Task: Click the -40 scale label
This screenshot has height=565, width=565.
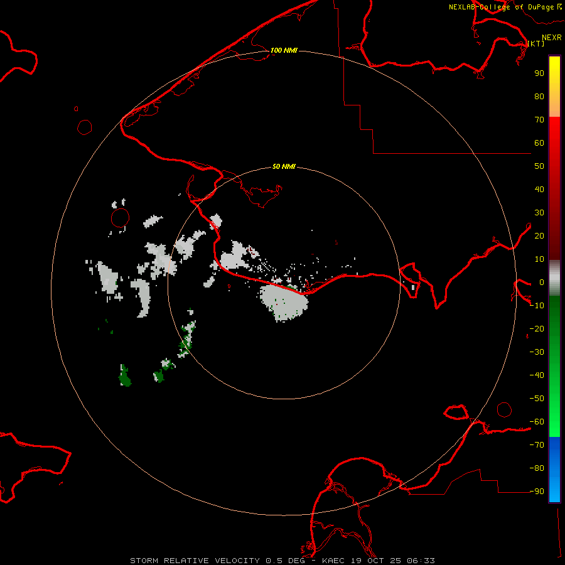Action: (537, 375)
